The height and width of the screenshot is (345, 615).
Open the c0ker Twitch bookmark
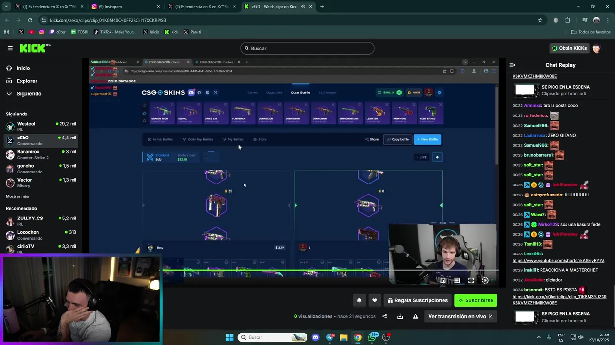[57, 32]
